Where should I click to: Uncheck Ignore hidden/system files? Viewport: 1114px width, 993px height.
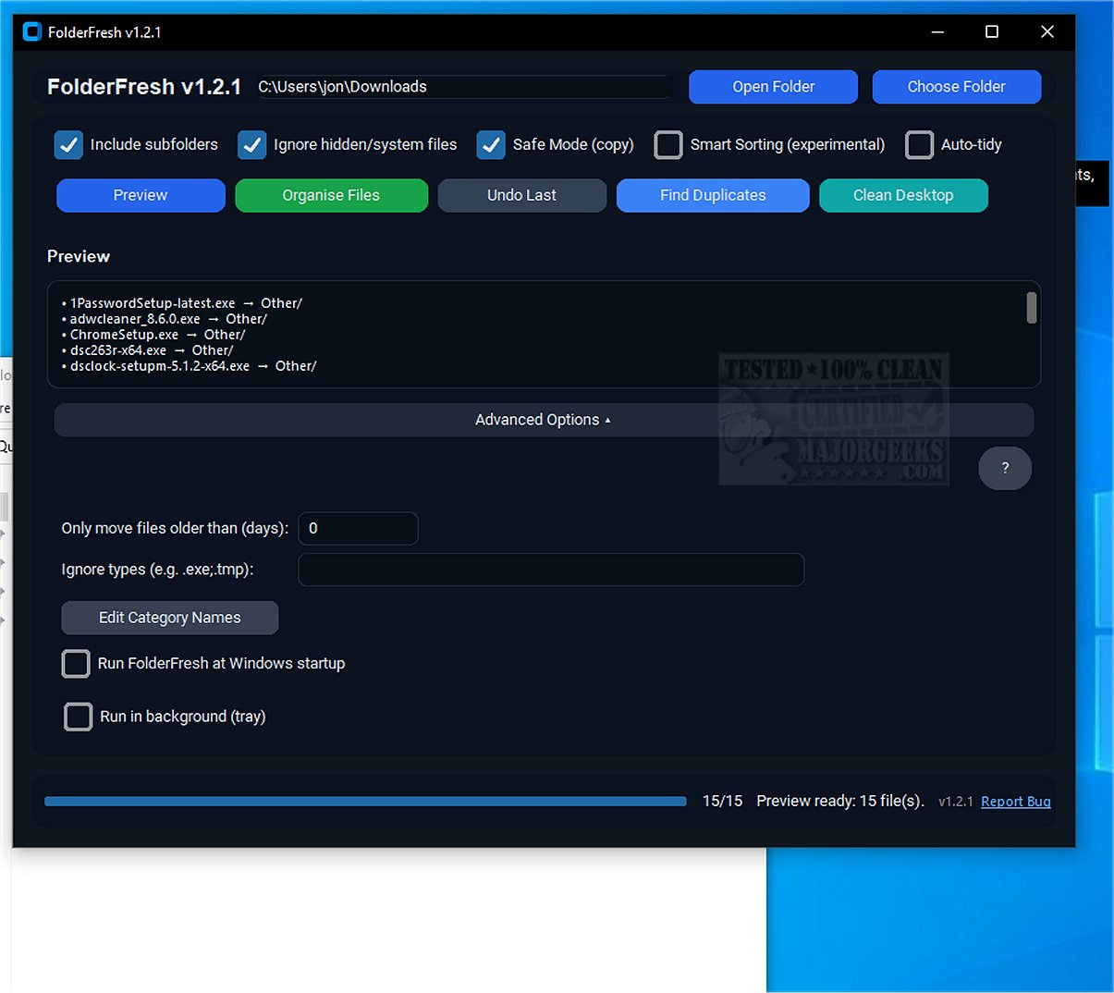coord(252,145)
